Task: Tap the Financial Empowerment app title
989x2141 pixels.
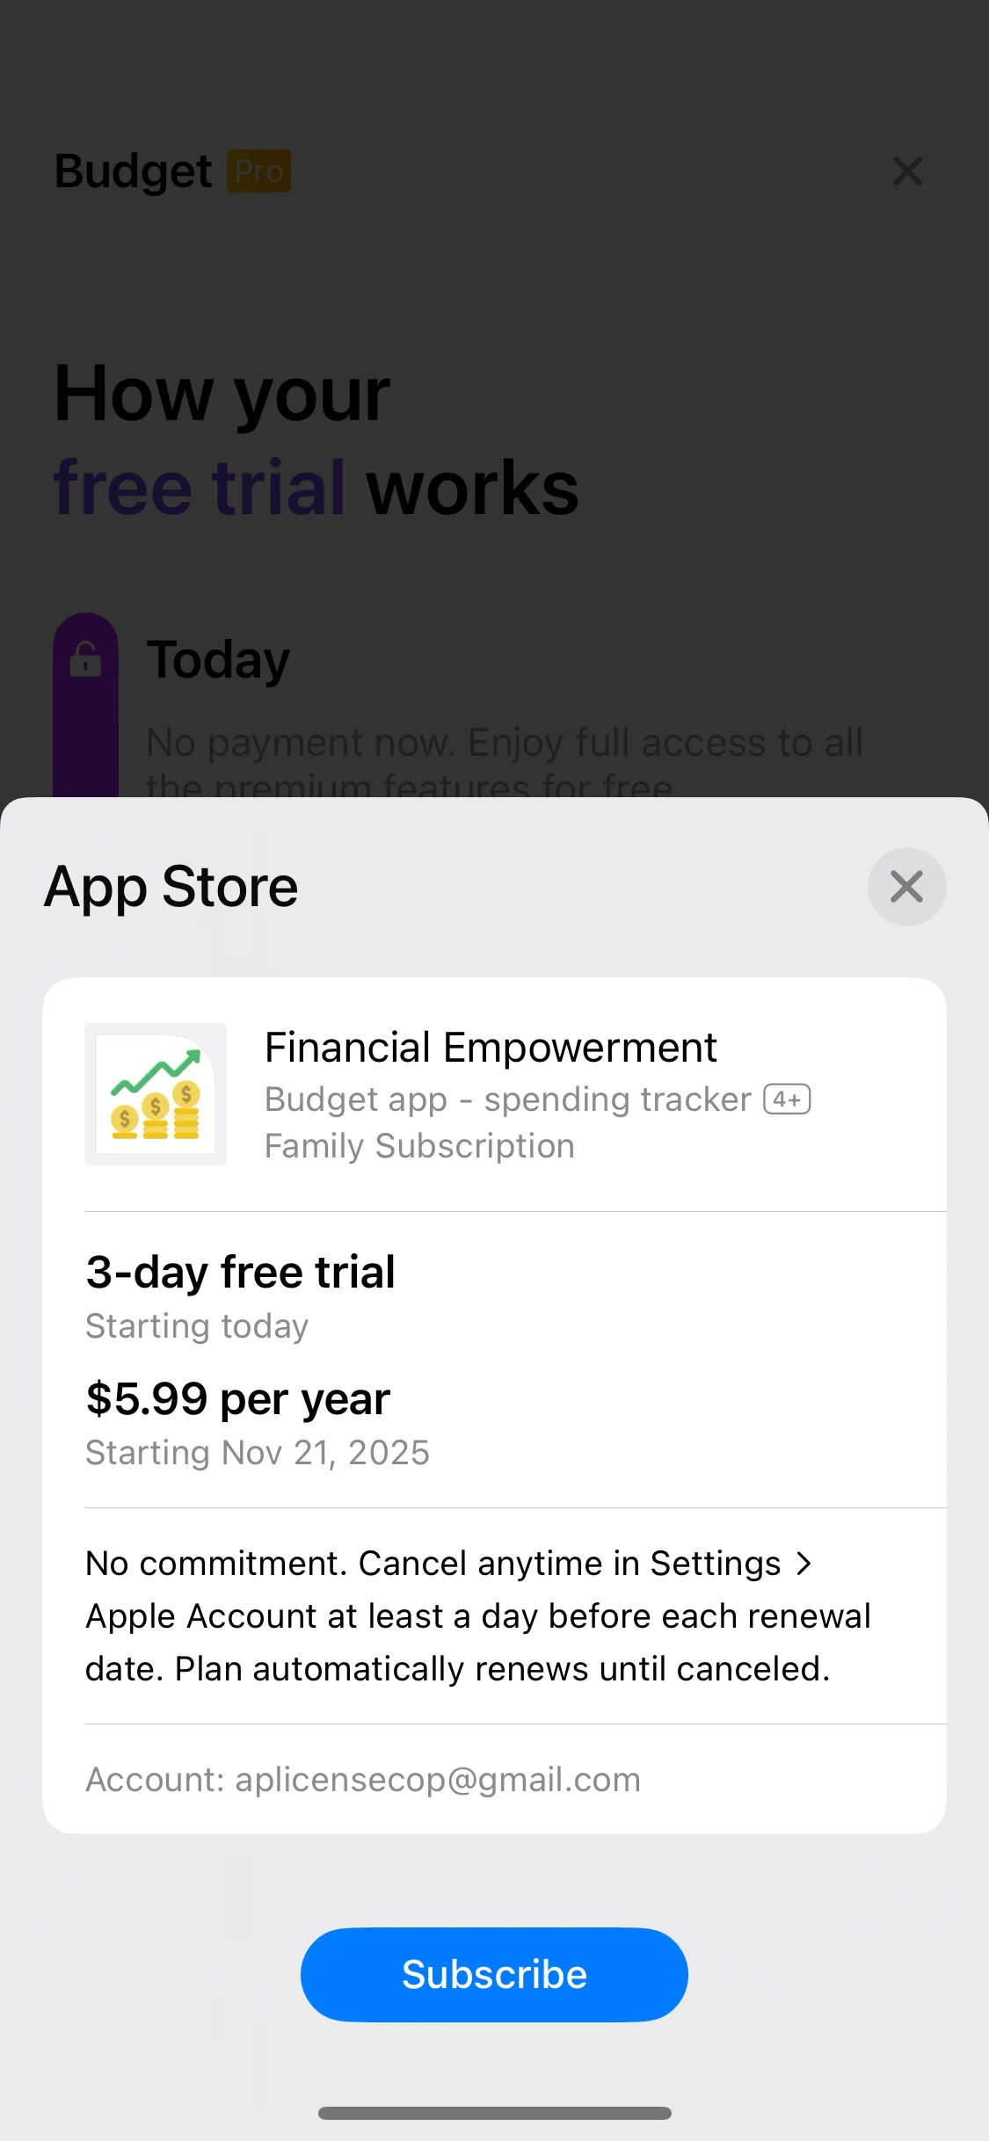Action: 491,1048
